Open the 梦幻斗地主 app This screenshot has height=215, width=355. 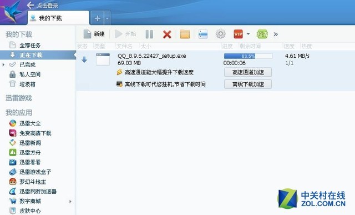33,182
